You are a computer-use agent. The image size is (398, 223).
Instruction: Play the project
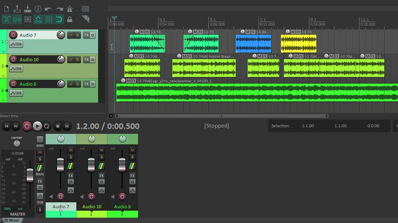click(37, 126)
